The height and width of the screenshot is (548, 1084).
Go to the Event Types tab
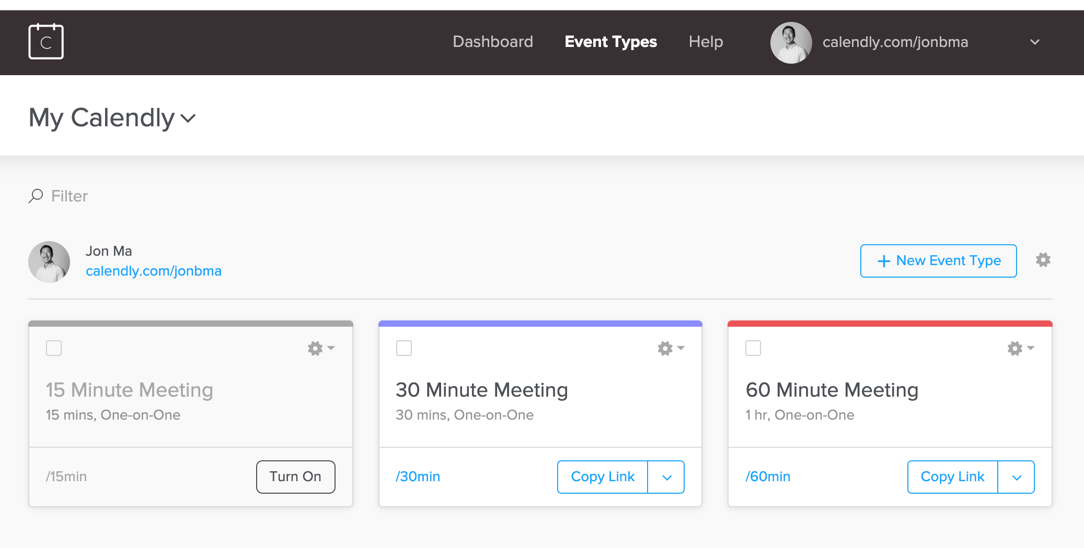click(610, 42)
